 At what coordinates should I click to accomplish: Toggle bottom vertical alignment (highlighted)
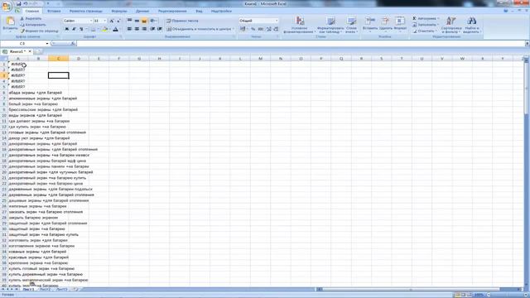[x=144, y=21]
